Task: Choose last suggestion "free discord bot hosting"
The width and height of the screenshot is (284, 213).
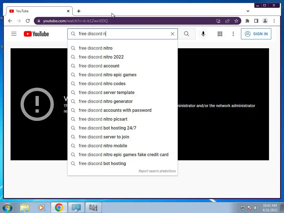Action: pos(122,164)
